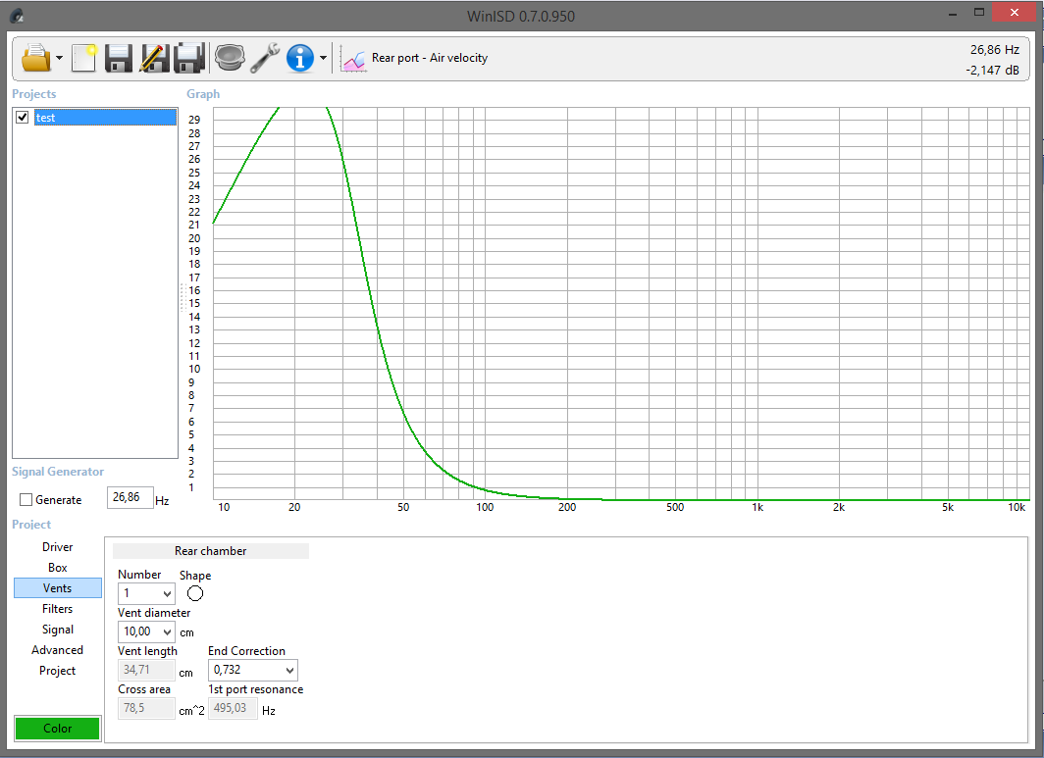Screen dimensions: 1044x758
Task: Minimize the WinISD window
Action: pyautogui.click(x=953, y=14)
